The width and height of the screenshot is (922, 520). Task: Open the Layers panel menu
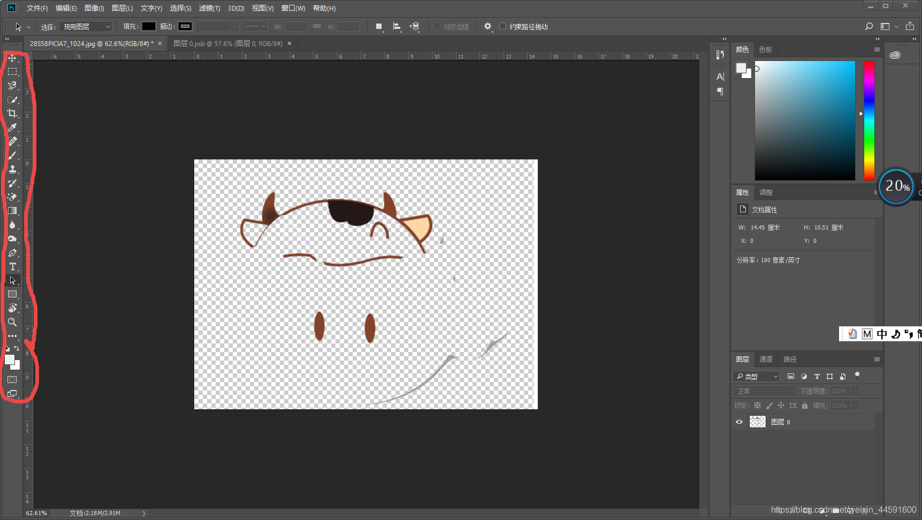click(877, 359)
